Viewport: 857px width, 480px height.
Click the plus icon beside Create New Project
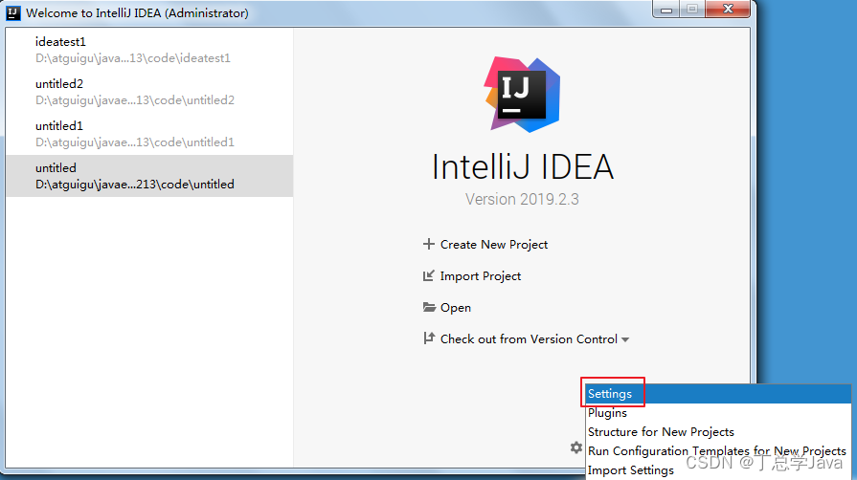click(x=429, y=244)
